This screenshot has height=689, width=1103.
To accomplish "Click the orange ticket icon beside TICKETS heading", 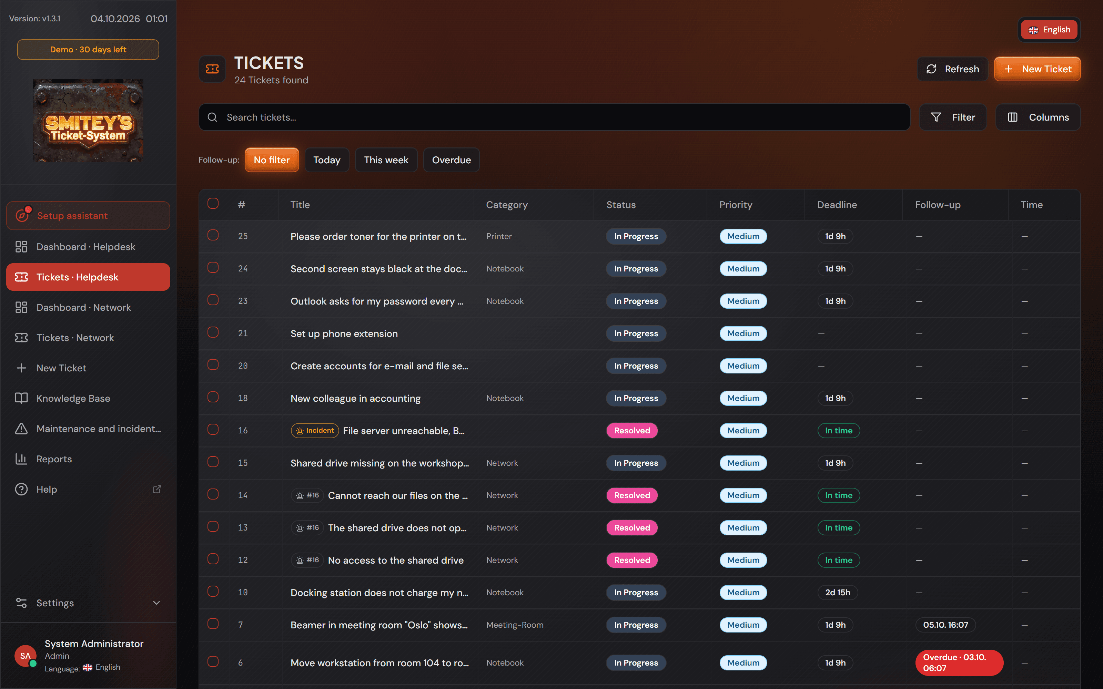I will coord(212,69).
